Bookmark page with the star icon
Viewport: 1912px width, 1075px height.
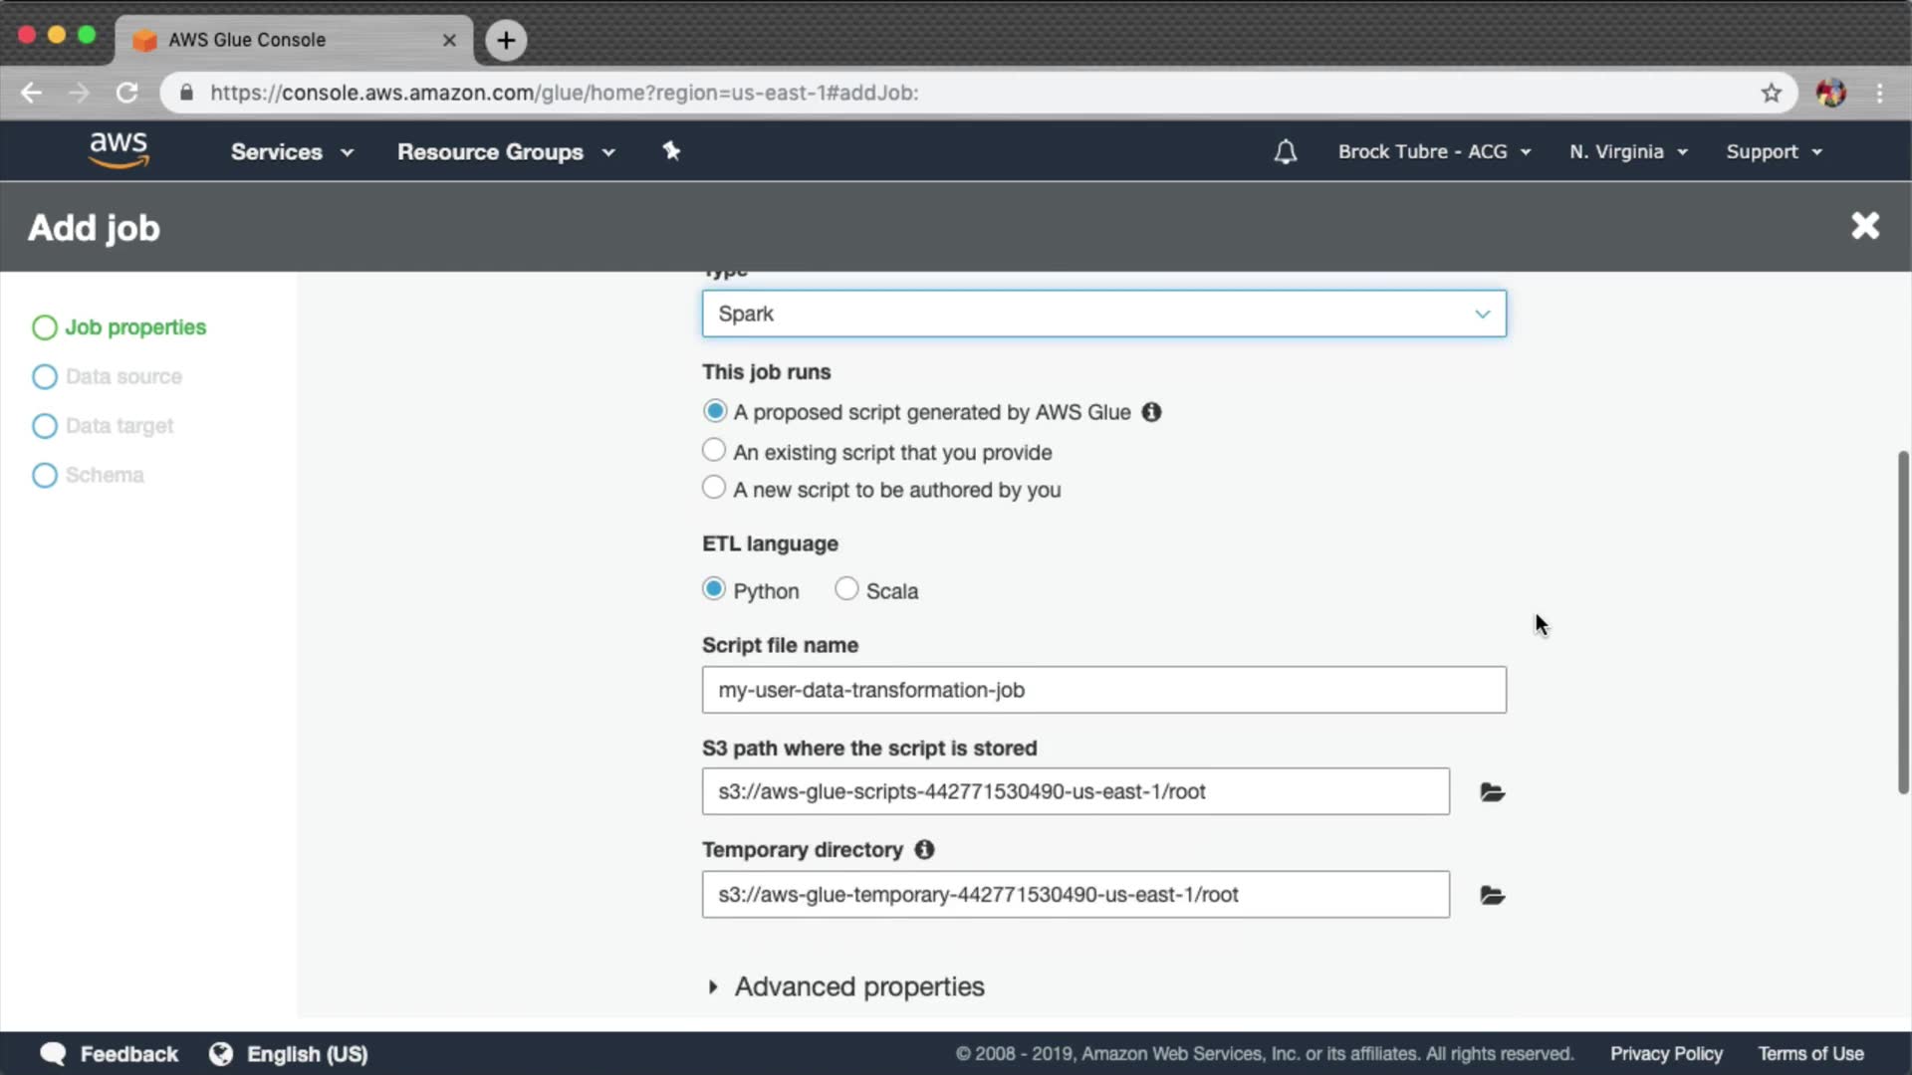[1771, 93]
